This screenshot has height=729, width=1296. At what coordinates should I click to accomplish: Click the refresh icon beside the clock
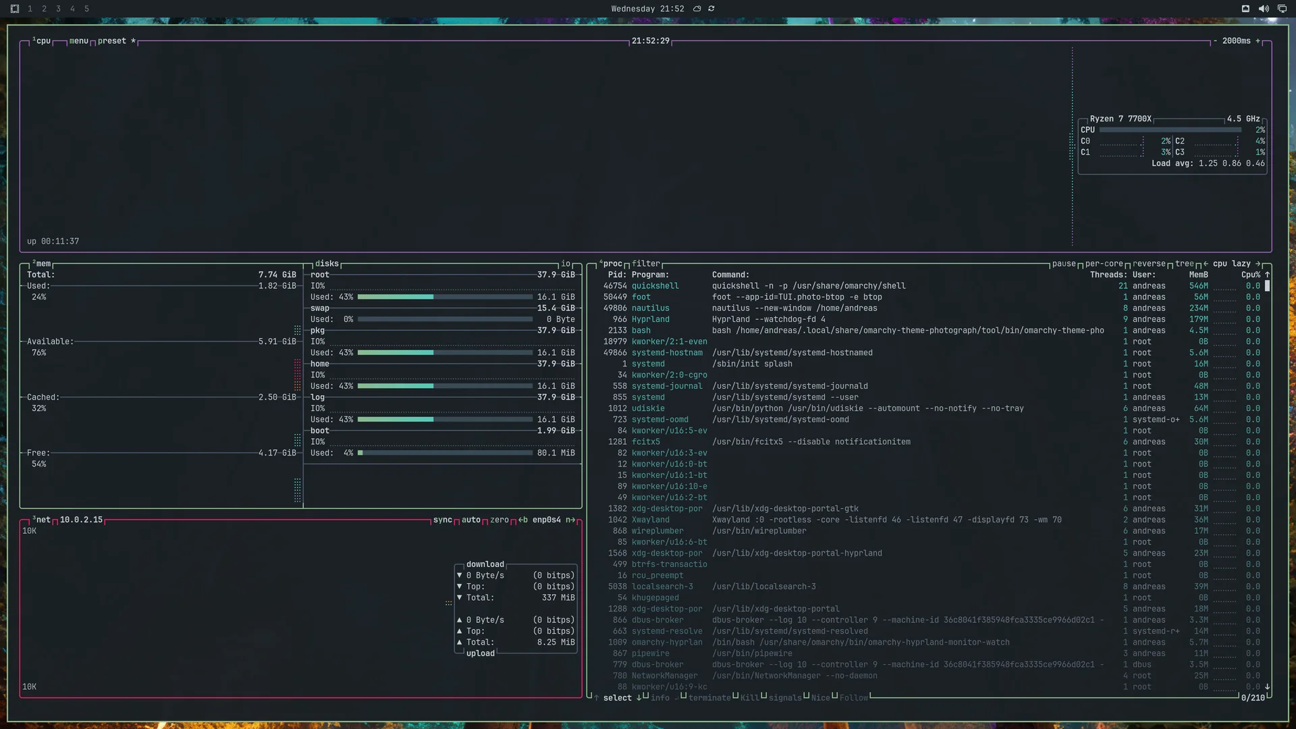coord(711,9)
